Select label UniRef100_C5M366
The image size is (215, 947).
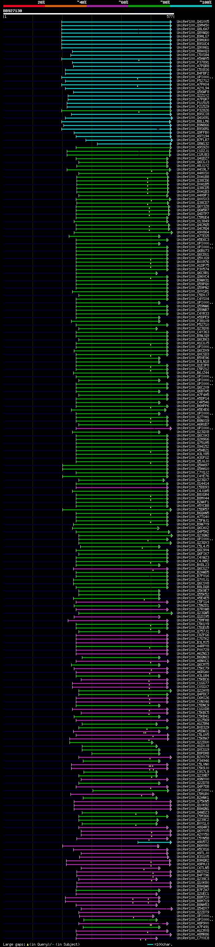click(193, 816)
